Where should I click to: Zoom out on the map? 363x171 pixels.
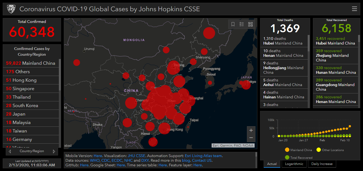click(x=251, y=138)
